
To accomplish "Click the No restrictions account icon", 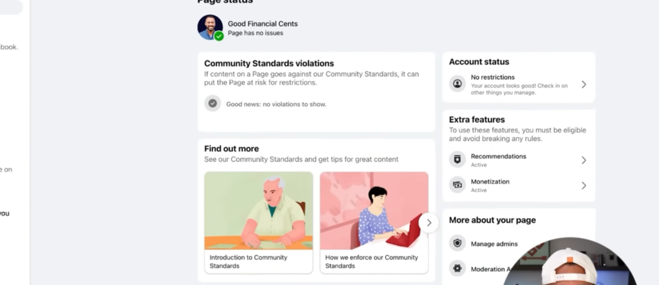I will coord(457,84).
